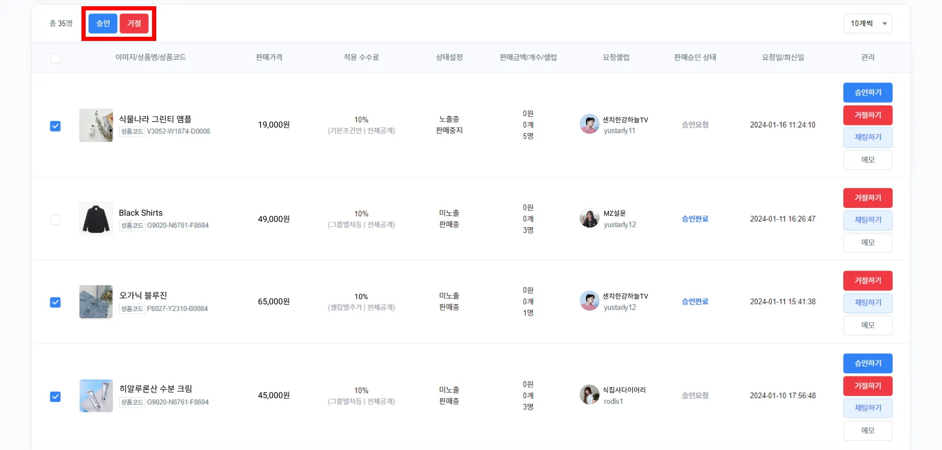The width and height of the screenshot is (942, 450).
Task: Click the MZ설윤 seller avatar
Action: coord(589,218)
